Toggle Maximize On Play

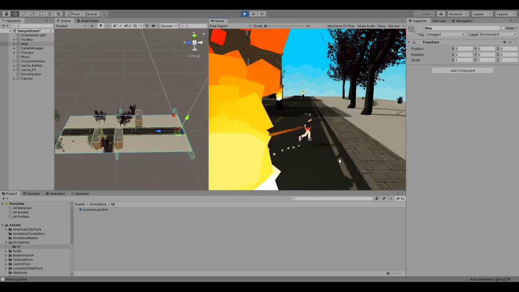pos(341,26)
